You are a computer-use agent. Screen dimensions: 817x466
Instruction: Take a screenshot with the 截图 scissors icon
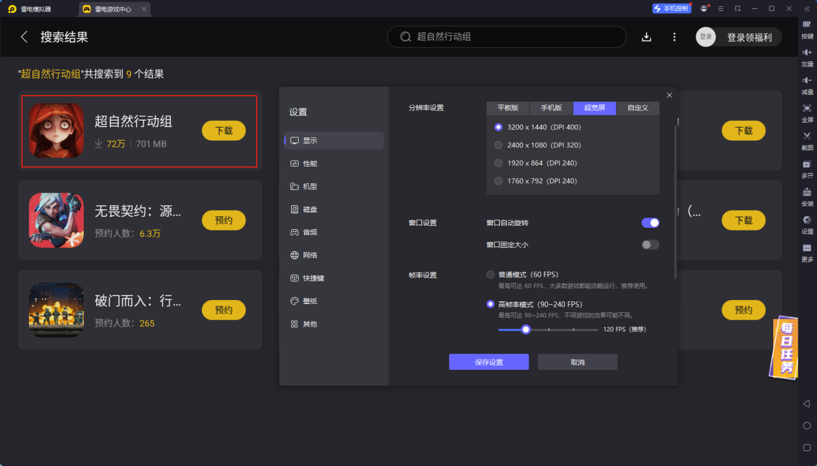(x=807, y=140)
